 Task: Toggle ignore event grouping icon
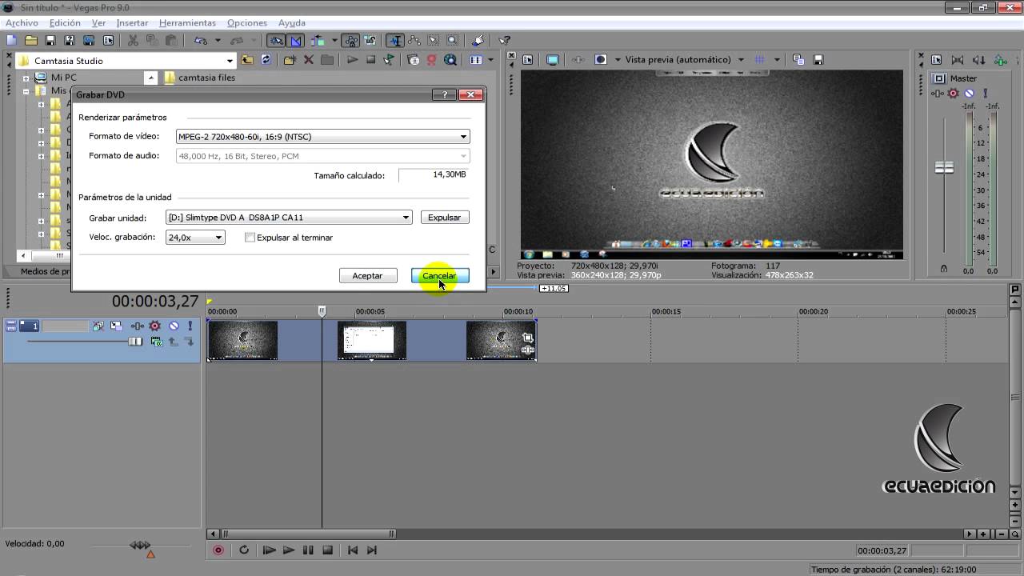[370, 40]
